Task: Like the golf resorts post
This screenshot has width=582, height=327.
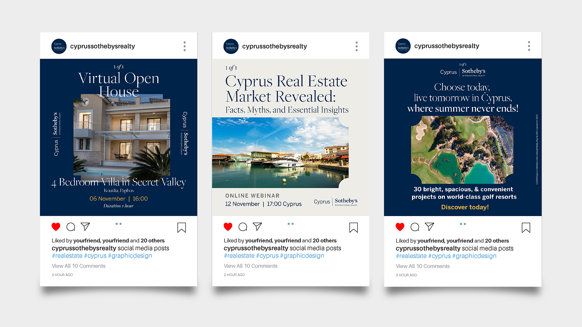Action: point(400,227)
